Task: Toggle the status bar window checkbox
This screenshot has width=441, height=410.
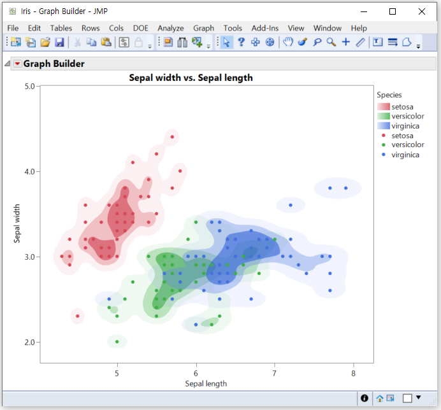Action: coord(407,398)
